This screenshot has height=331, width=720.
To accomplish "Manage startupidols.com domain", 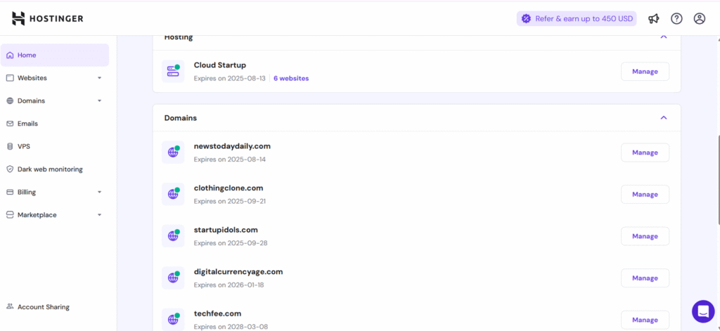I will point(645,236).
